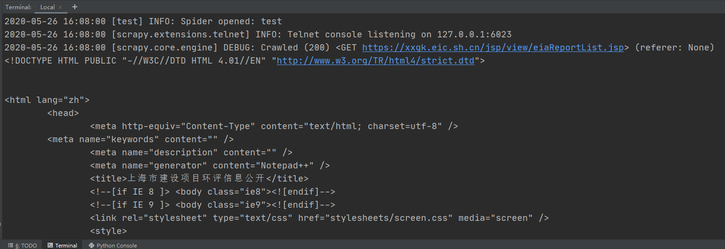Click the Chinese title tag line
Viewport: 725px width, 249px height.
pyautogui.click(x=199, y=179)
